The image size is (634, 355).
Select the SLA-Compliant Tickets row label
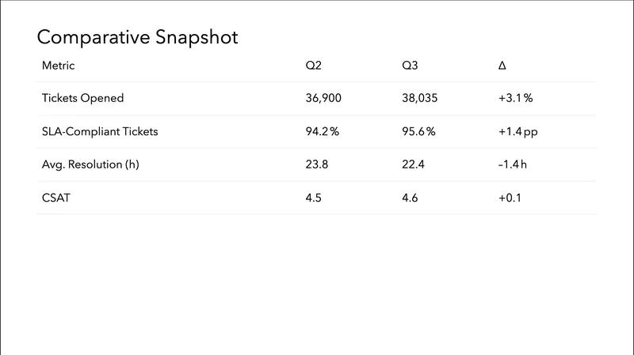(100, 132)
